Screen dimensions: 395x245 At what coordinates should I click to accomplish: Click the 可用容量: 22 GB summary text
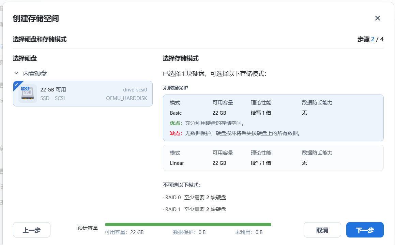pos(124,232)
